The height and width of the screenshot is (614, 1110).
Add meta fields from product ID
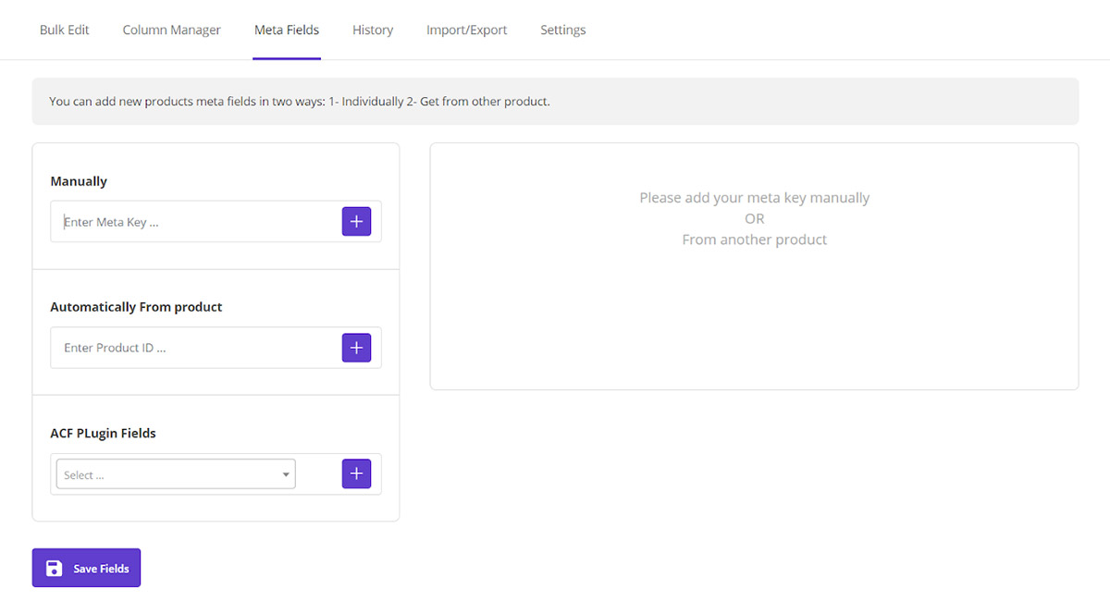(x=356, y=348)
